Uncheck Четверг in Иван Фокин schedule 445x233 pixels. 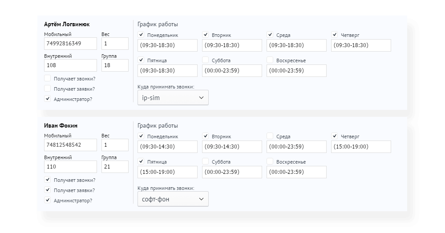tap(334, 136)
